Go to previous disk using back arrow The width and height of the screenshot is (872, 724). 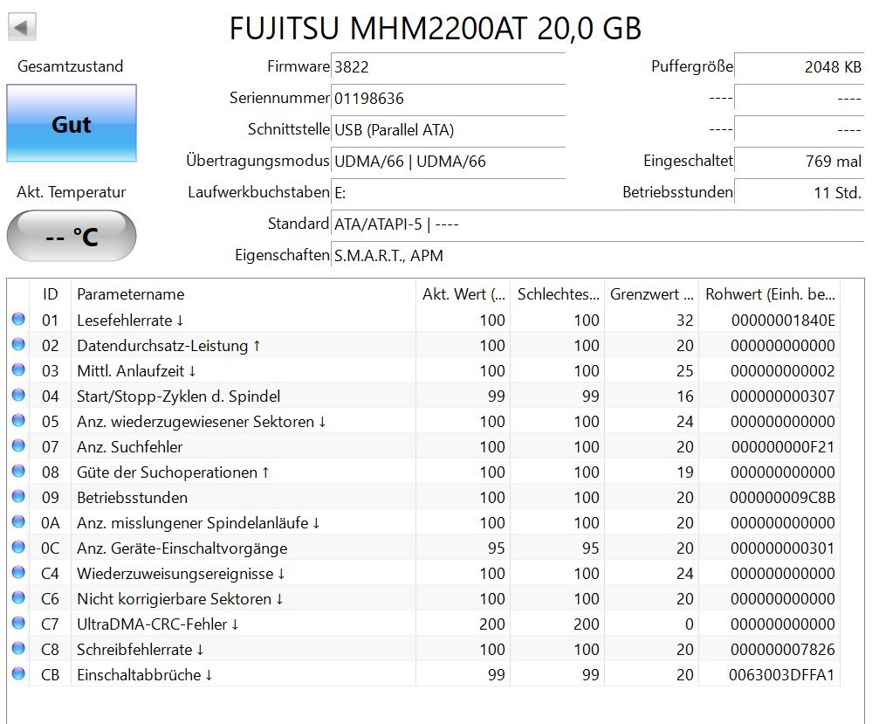coord(22,27)
